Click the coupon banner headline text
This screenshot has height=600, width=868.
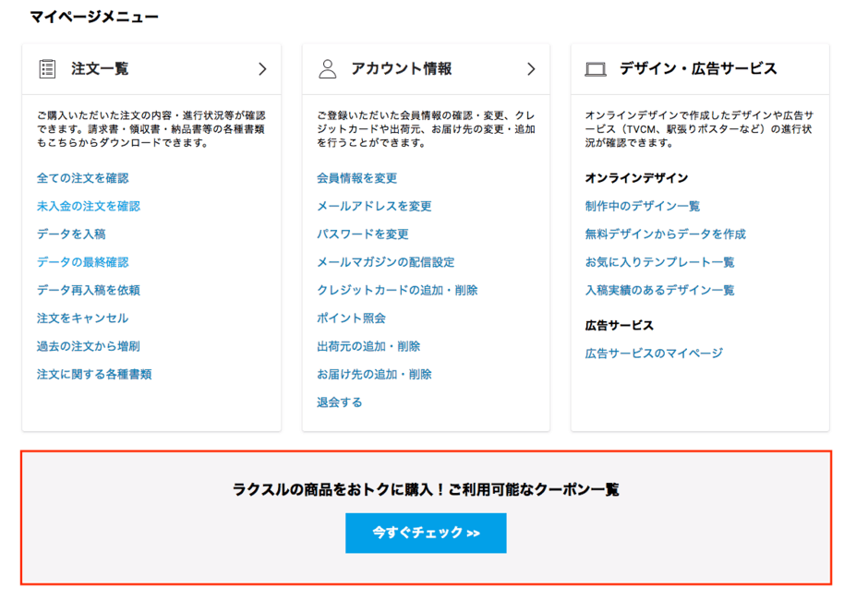(x=426, y=489)
